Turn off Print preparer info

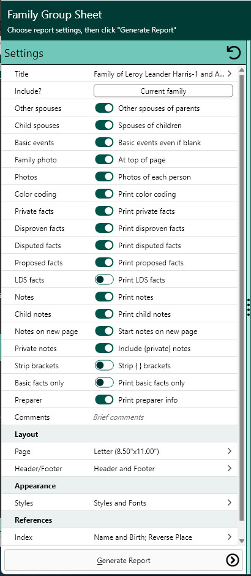(x=104, y=400)
